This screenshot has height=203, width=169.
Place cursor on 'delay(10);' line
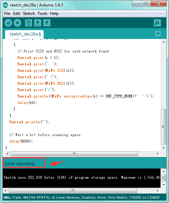(27, 103)
